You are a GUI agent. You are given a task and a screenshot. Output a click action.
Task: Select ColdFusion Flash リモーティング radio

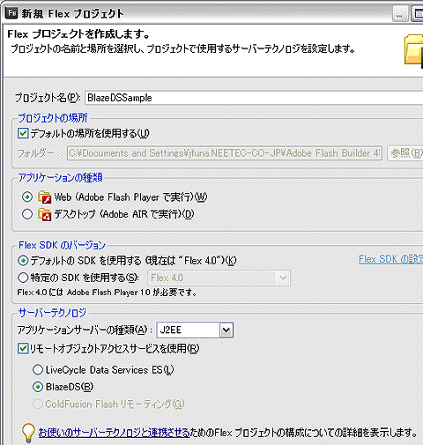[x=38, y=404]
